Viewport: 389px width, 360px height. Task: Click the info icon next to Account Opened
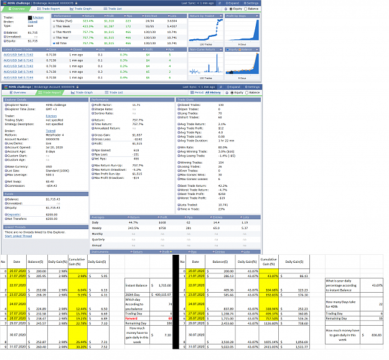6,148
